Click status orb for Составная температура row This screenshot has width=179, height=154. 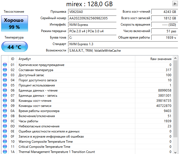pyautogui.click(x=5, y=70)
